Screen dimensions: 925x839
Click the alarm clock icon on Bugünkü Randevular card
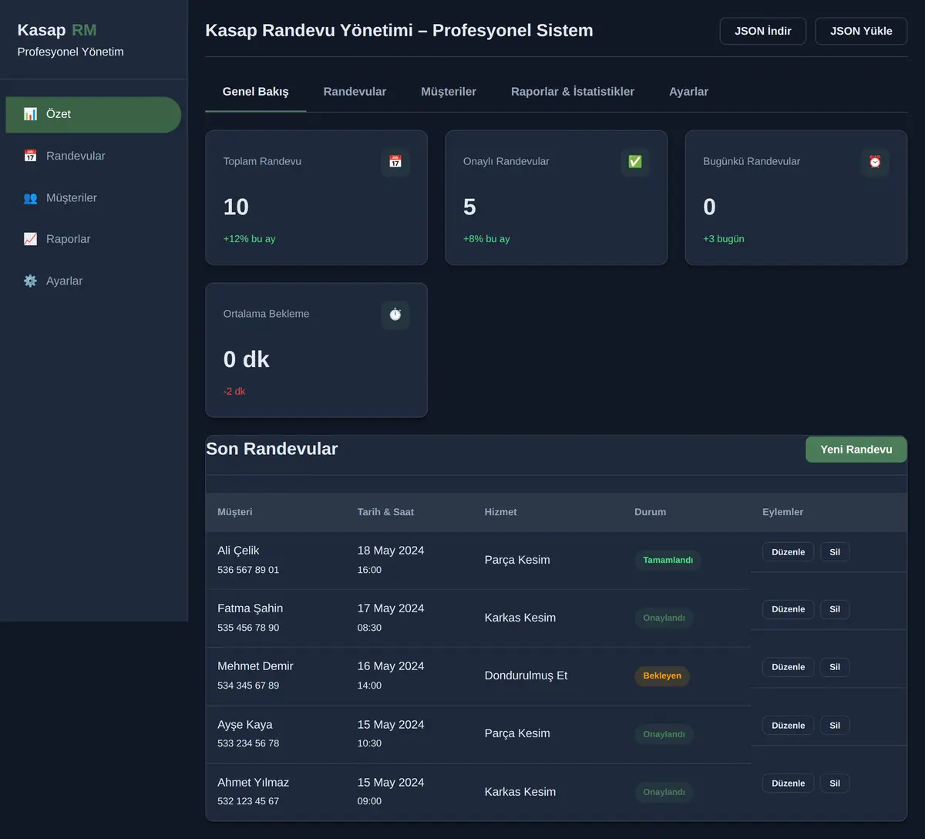click(x=875, y=162)
